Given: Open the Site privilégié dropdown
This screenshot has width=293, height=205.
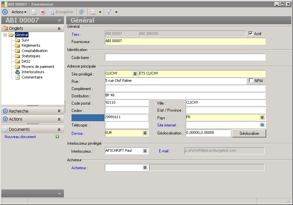Looking at the screenshot, I should pos(135,74).
